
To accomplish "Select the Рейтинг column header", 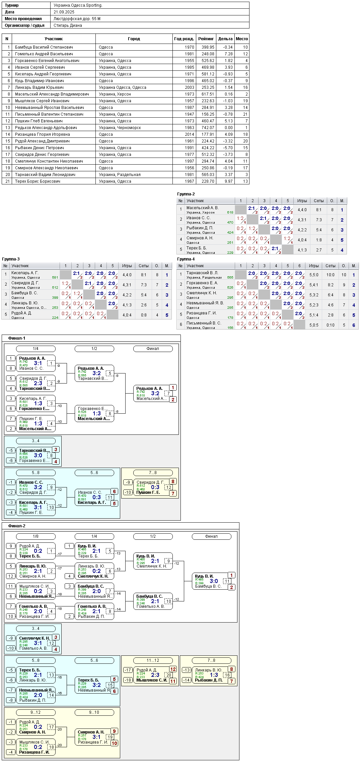I will coord(206,39).
